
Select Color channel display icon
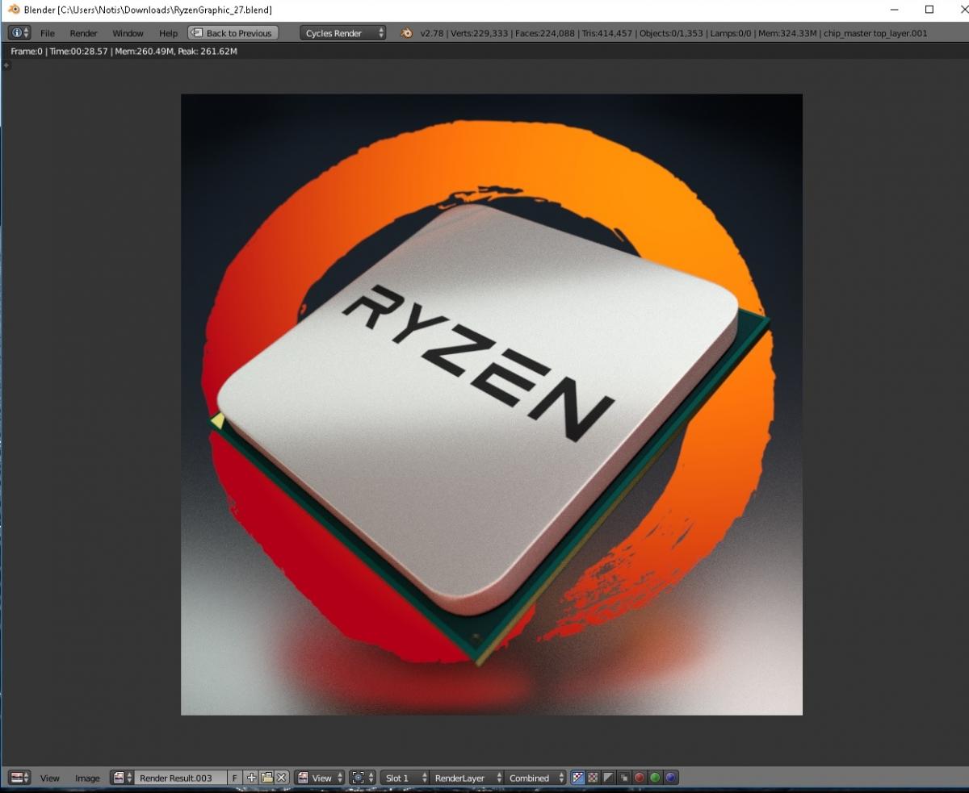(594, 778)
